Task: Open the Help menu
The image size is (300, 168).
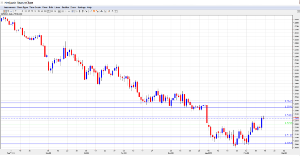Action: (89, 7)
